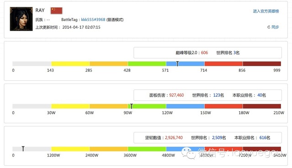Click the RAY hero portrait thumbnail
292x168 pixels.
(x=21, y=19)
